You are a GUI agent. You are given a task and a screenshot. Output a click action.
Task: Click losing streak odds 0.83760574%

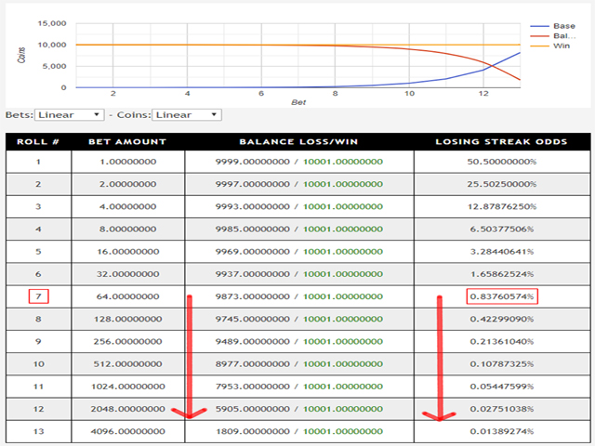pos(502,296)
